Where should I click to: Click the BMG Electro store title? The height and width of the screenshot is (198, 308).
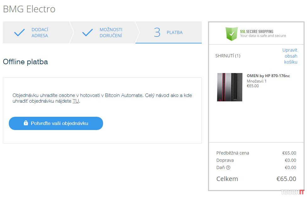(x=29, y=9)
